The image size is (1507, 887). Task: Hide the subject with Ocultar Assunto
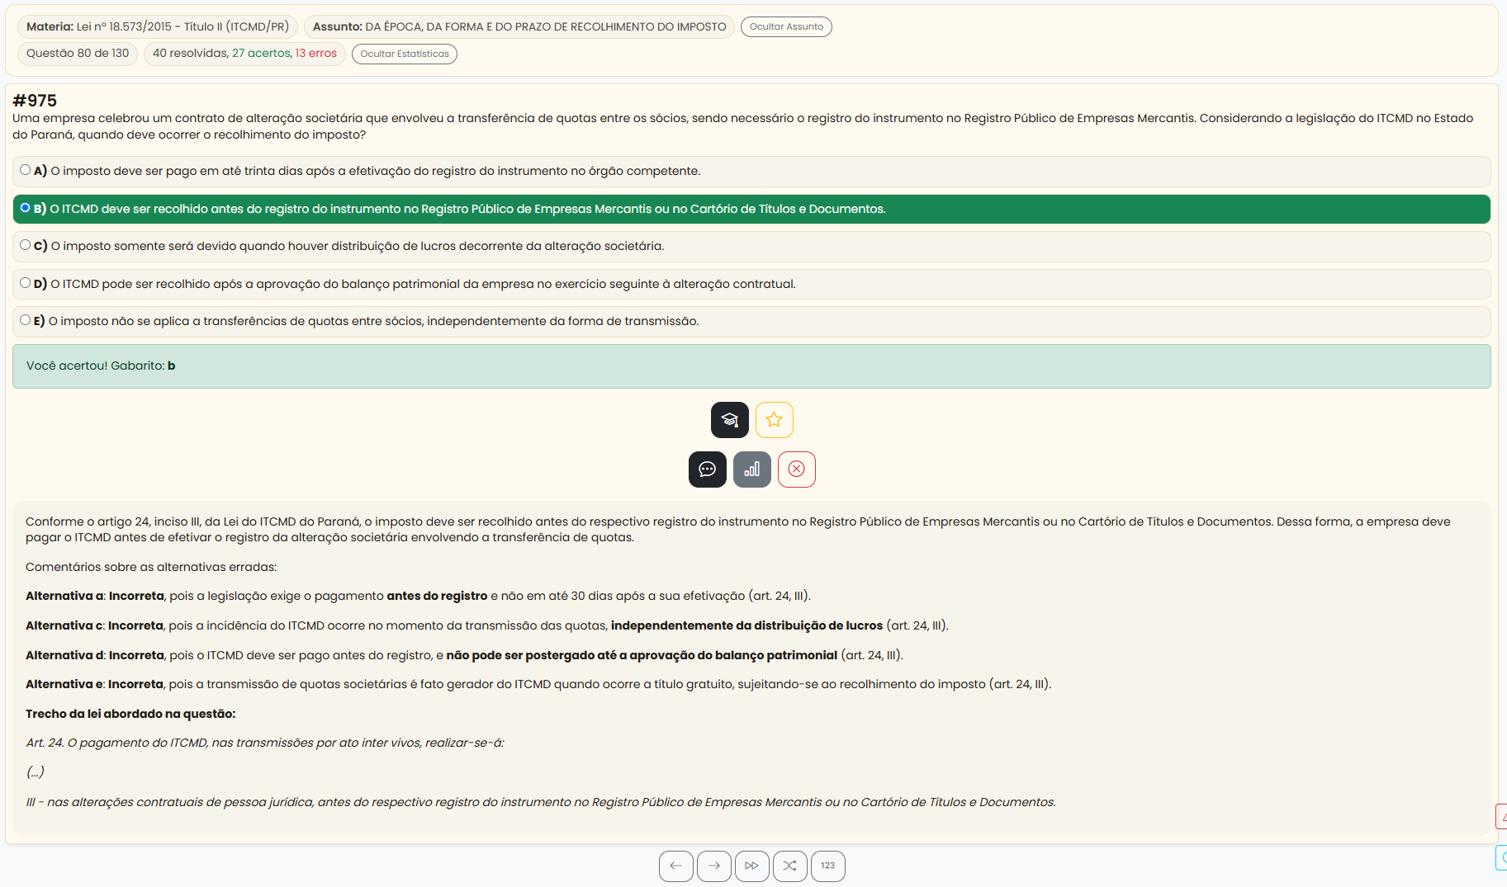(x=785, y=26)
